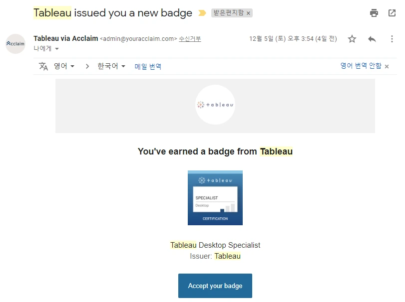405x302 pixels.
Task: Remove the 받은편지함 label with its x
Action: click(249, 13)
